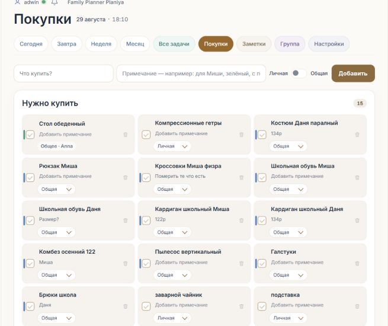This screenshot has width=388, height=326.
Task: Remove 'подставка' with its trash icon
Action: tap(357, 306)
